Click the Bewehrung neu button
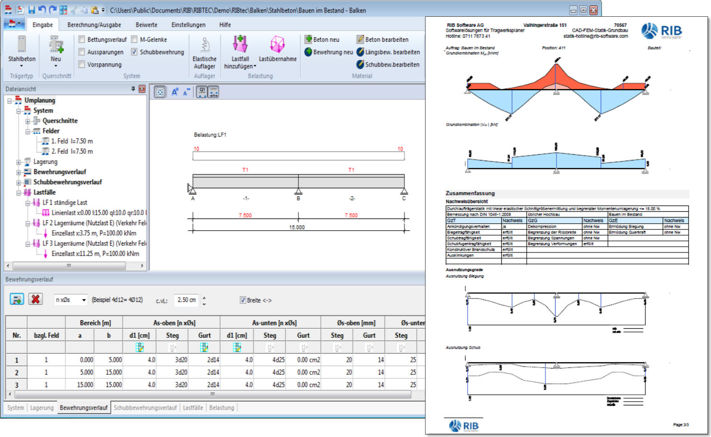The height and width of the screenshot is (437, 711). (329, 52)
